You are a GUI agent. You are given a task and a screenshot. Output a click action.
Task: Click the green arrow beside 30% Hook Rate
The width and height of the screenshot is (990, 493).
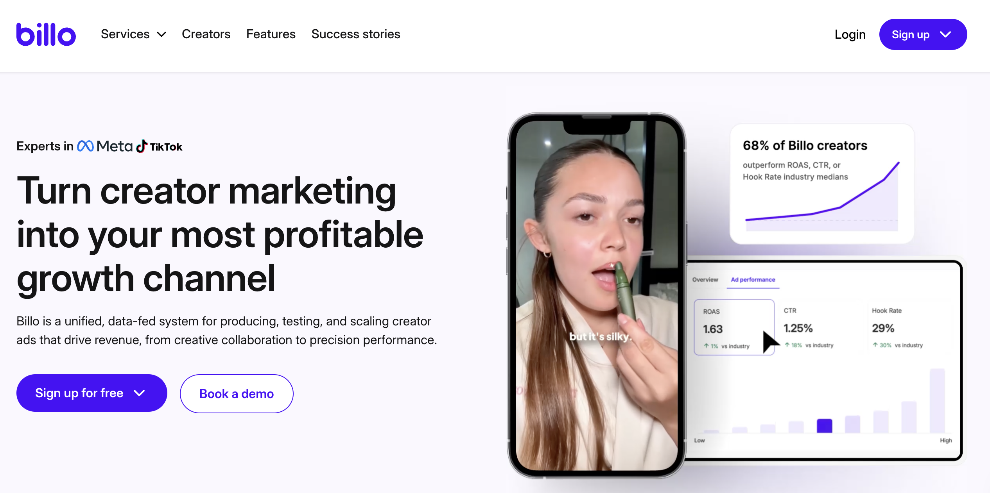(875, 345)
